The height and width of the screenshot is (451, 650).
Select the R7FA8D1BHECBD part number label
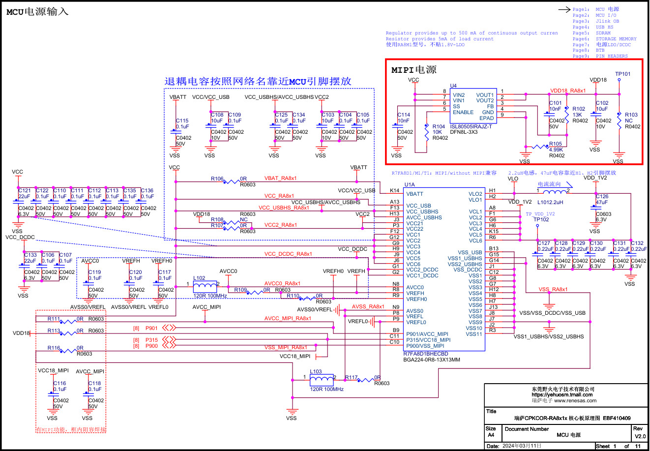pyautogui.click(x=425, y=354)
